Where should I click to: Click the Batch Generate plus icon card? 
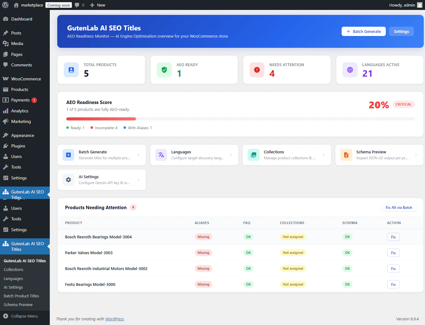click(x=68, y=155)
